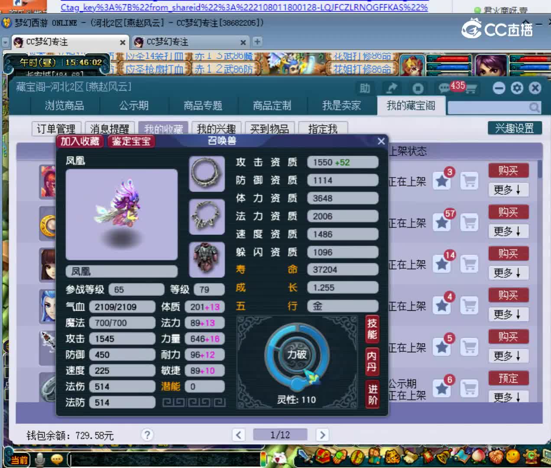Click the magnifier search icon

coord(534,107)
